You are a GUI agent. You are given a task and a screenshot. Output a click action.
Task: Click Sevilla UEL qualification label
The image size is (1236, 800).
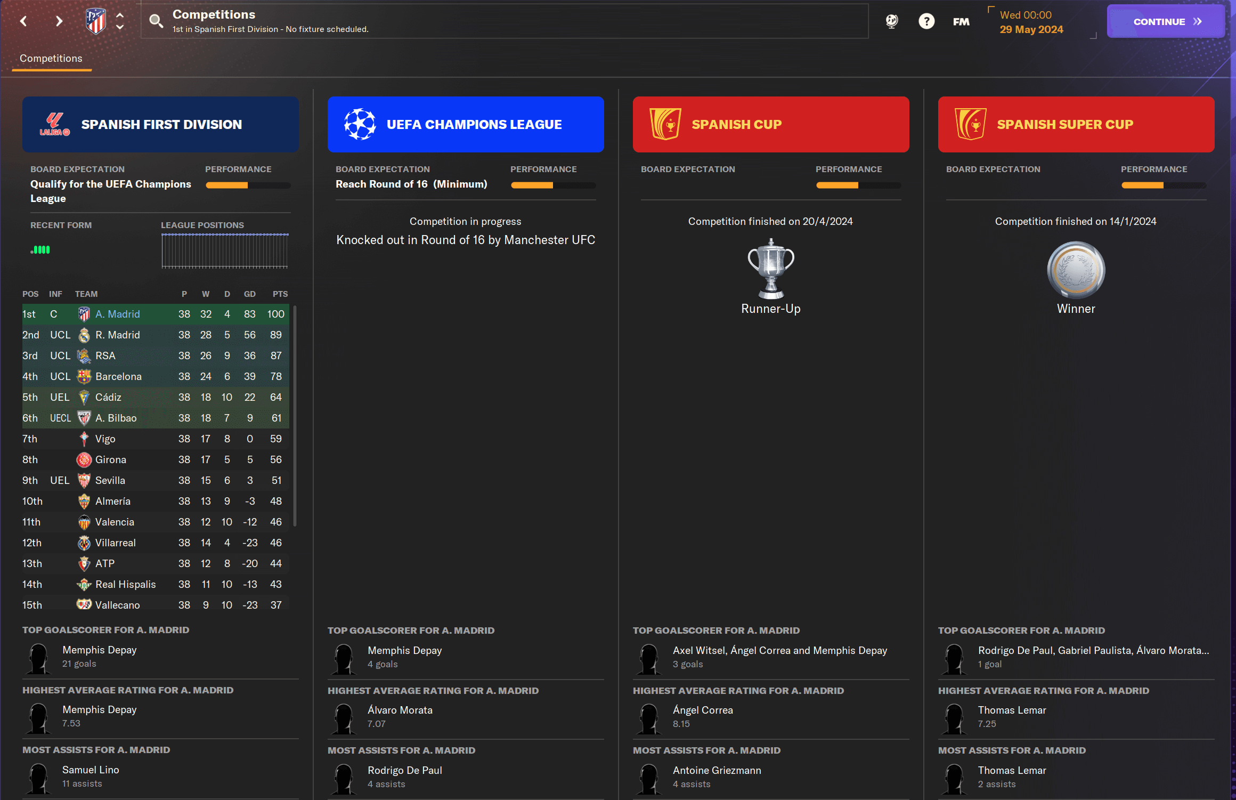(60, 480)
